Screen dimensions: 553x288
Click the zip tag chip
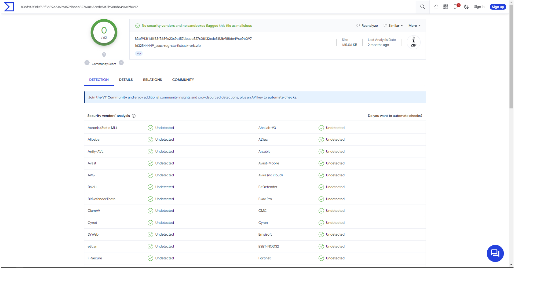click(139, 54)
